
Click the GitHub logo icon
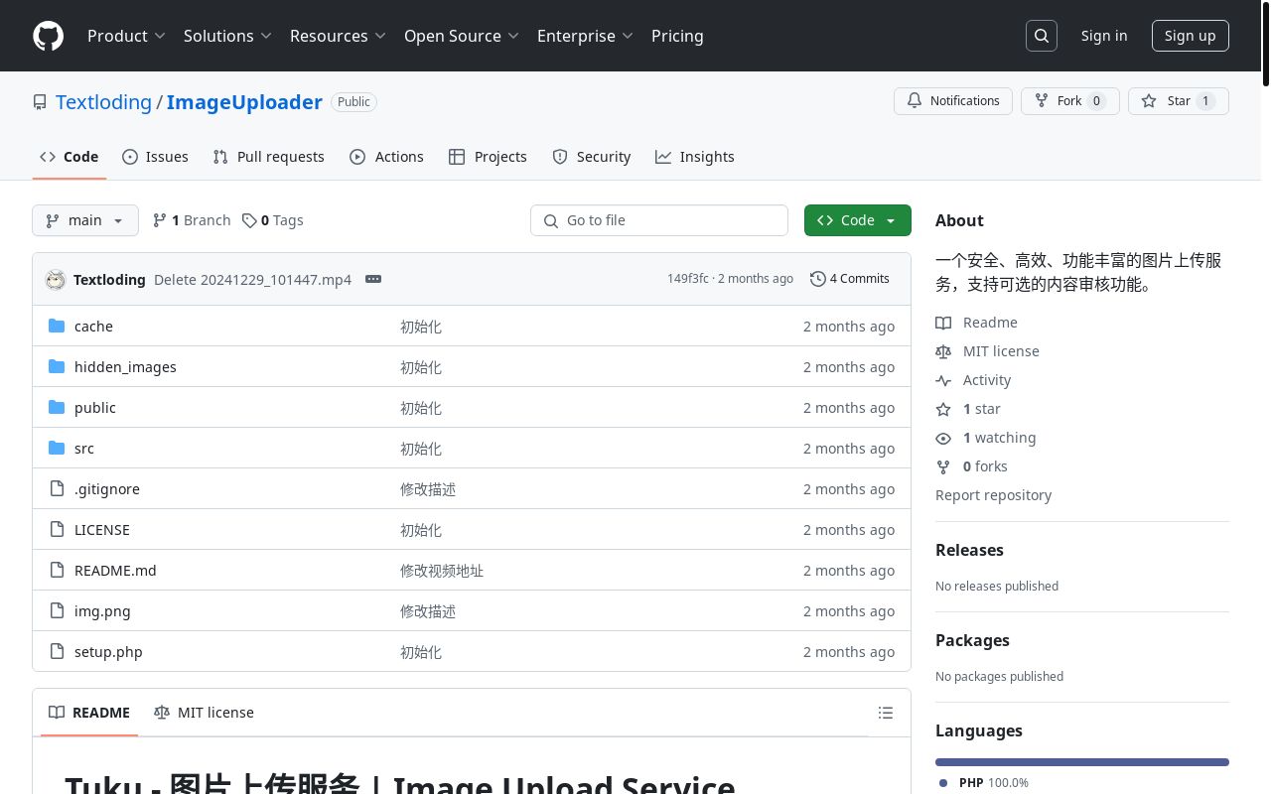[x=48, y=36]
